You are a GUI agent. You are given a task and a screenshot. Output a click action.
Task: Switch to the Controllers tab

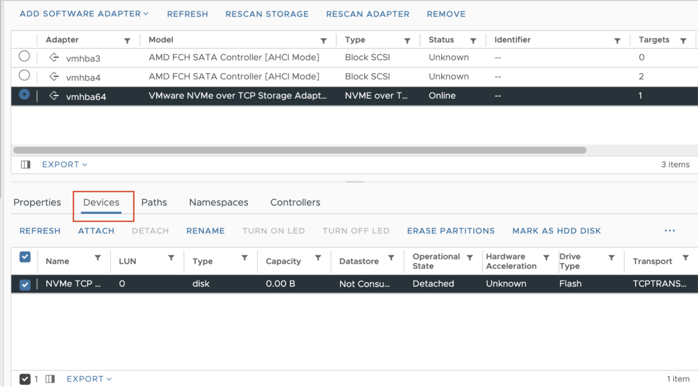tap(295, 203)
